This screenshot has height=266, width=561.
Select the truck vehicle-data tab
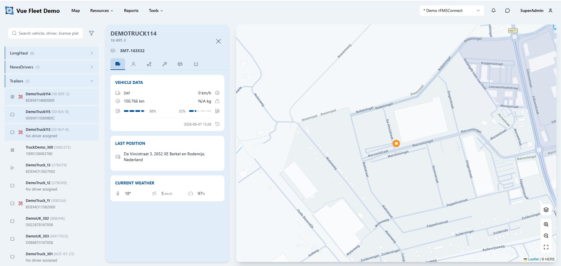[x=118, y=64]
